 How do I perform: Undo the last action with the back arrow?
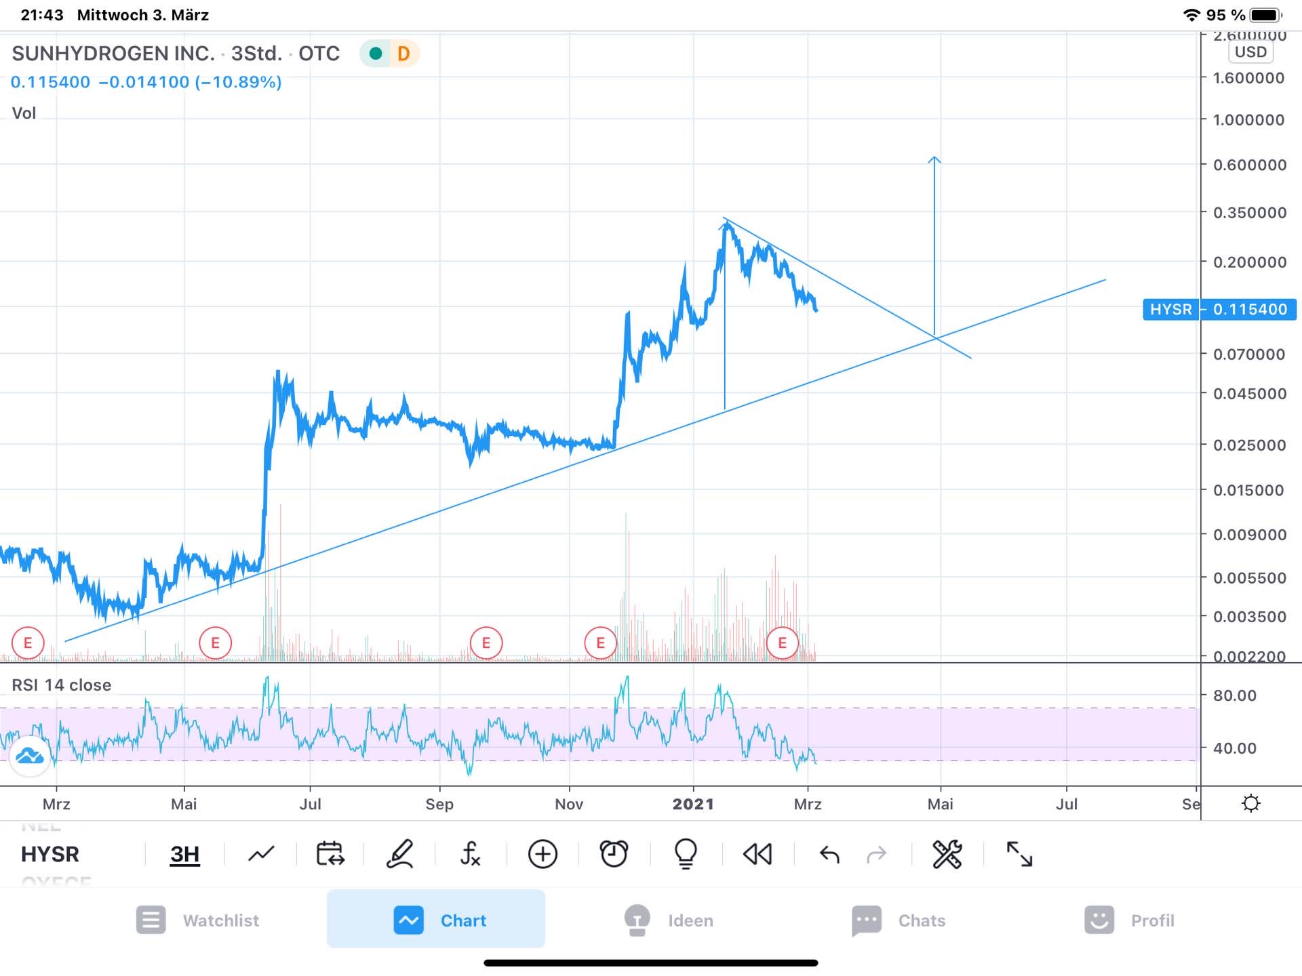click(829, 855)
